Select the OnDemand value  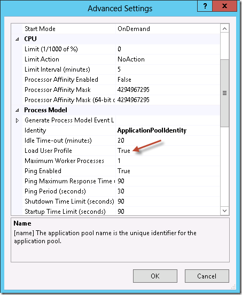click(134, 29)
